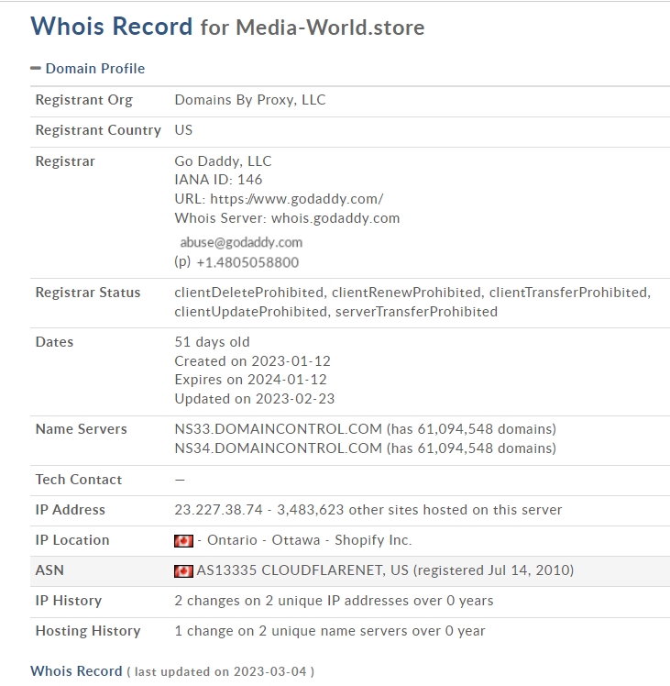Click 3,483,623 other sites hosted text
This screenshot has height=686, width=670.
420,510
